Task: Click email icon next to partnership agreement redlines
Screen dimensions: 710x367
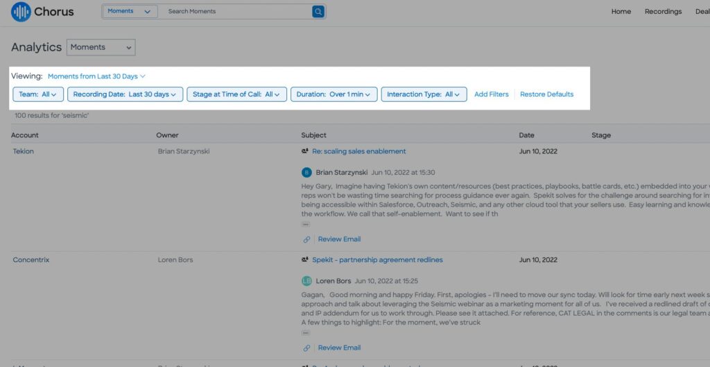Action: point(305,260)
